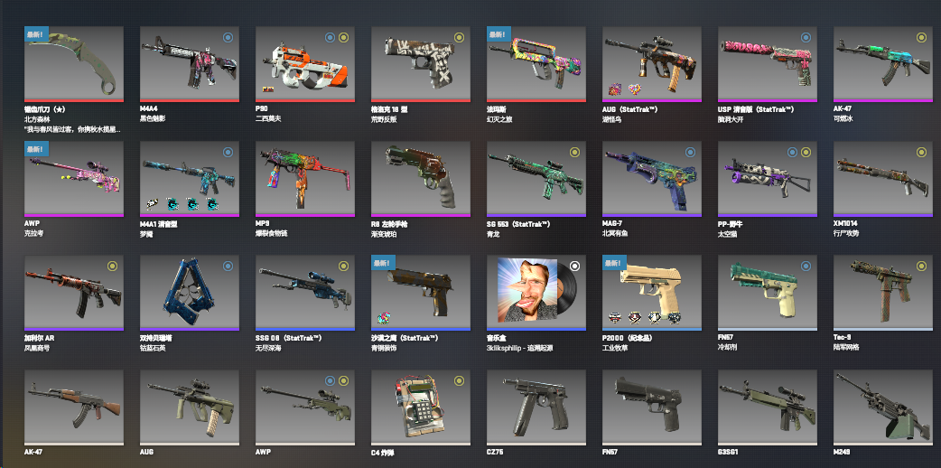Click the blue CT equipped badge on M4A4
The image size is (941, 468).
click(228, 37)
